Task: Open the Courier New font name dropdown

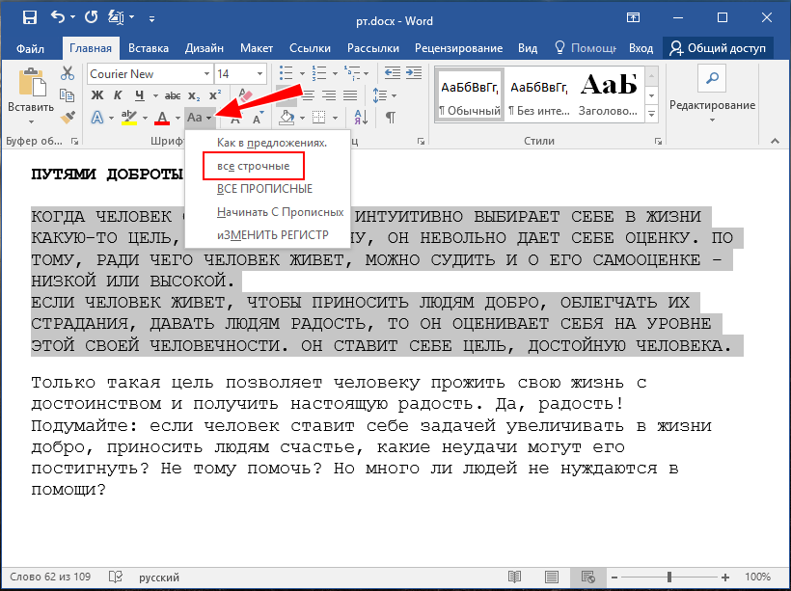Action: [206, 74]
